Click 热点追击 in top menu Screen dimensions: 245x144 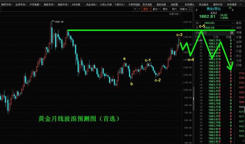pos(204,5)
